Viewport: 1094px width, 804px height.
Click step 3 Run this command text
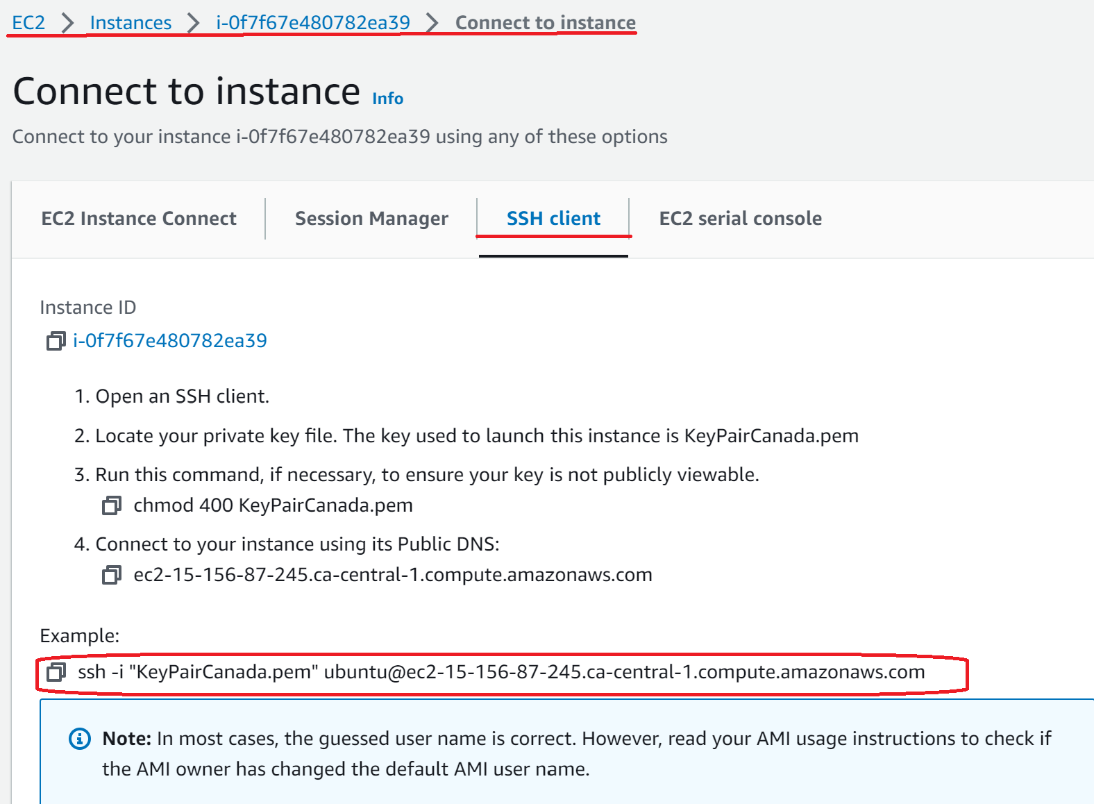click(x=416, y=475)
